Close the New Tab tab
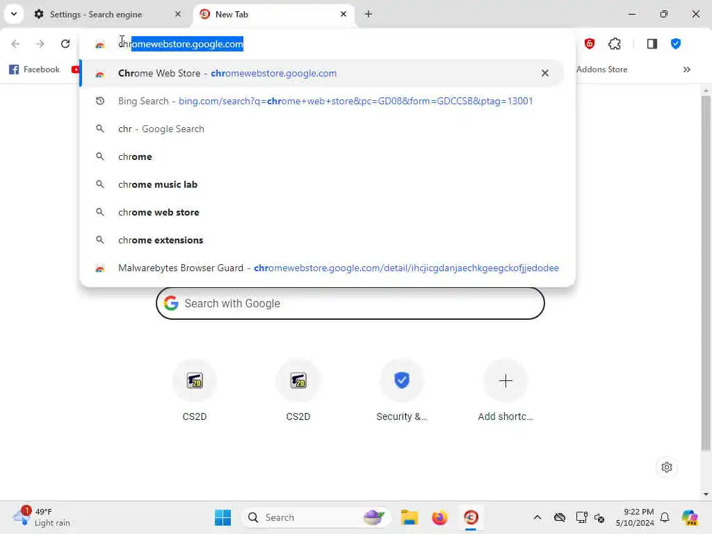 click(x=343, y=14)
